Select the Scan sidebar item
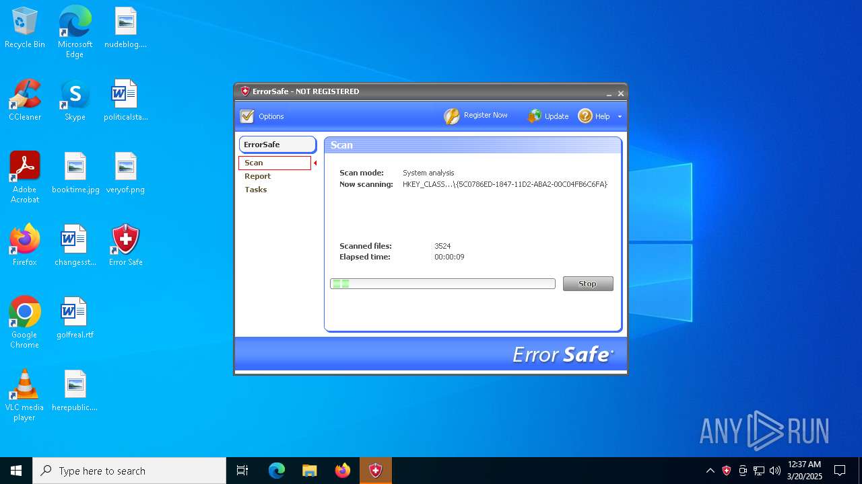The image size is (862, 484). 275,163
